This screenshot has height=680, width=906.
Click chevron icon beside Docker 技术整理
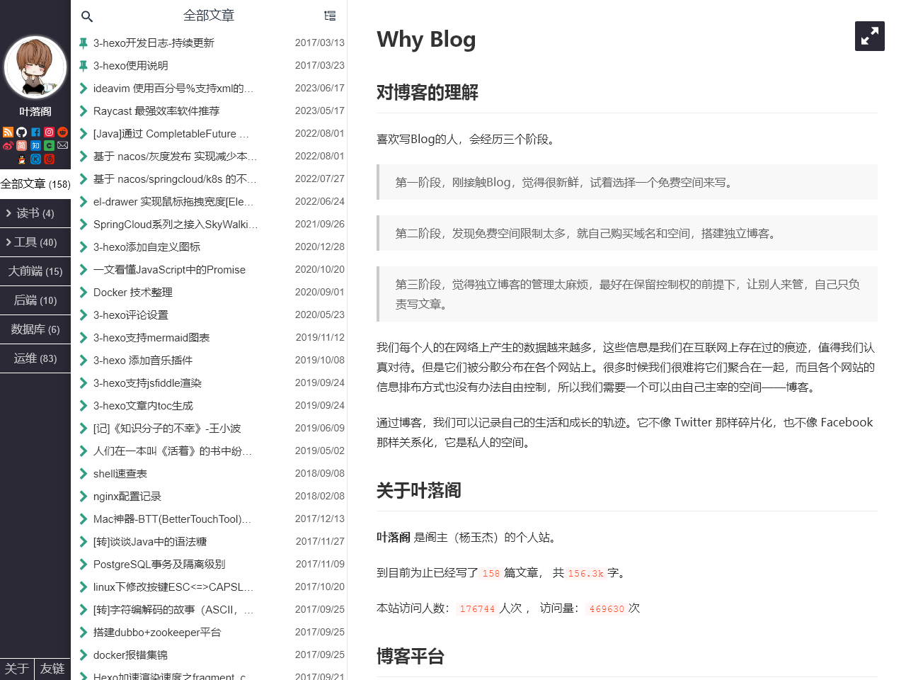84,293
